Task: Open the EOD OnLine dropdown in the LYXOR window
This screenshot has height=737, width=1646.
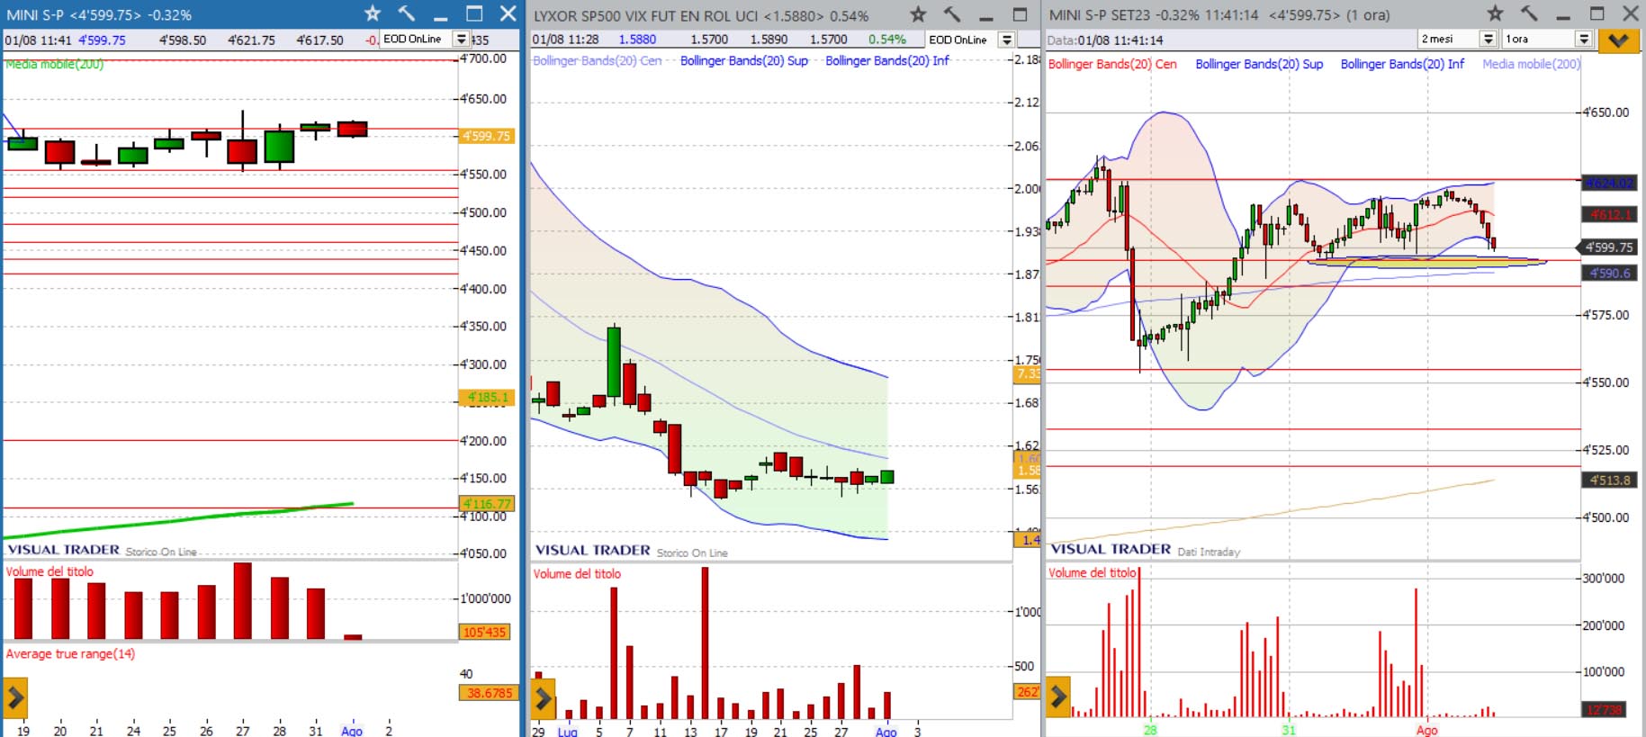Action: point(1007,40)
